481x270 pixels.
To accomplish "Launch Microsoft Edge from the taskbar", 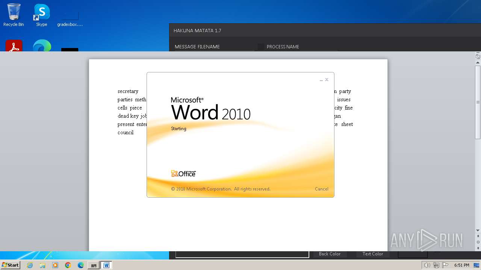I will click(81, 265).
